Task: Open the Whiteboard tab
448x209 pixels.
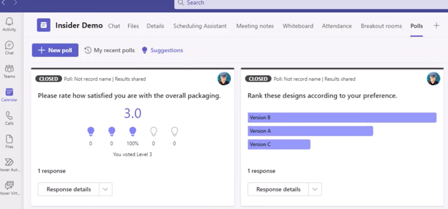Action: (x=298, y=26)
